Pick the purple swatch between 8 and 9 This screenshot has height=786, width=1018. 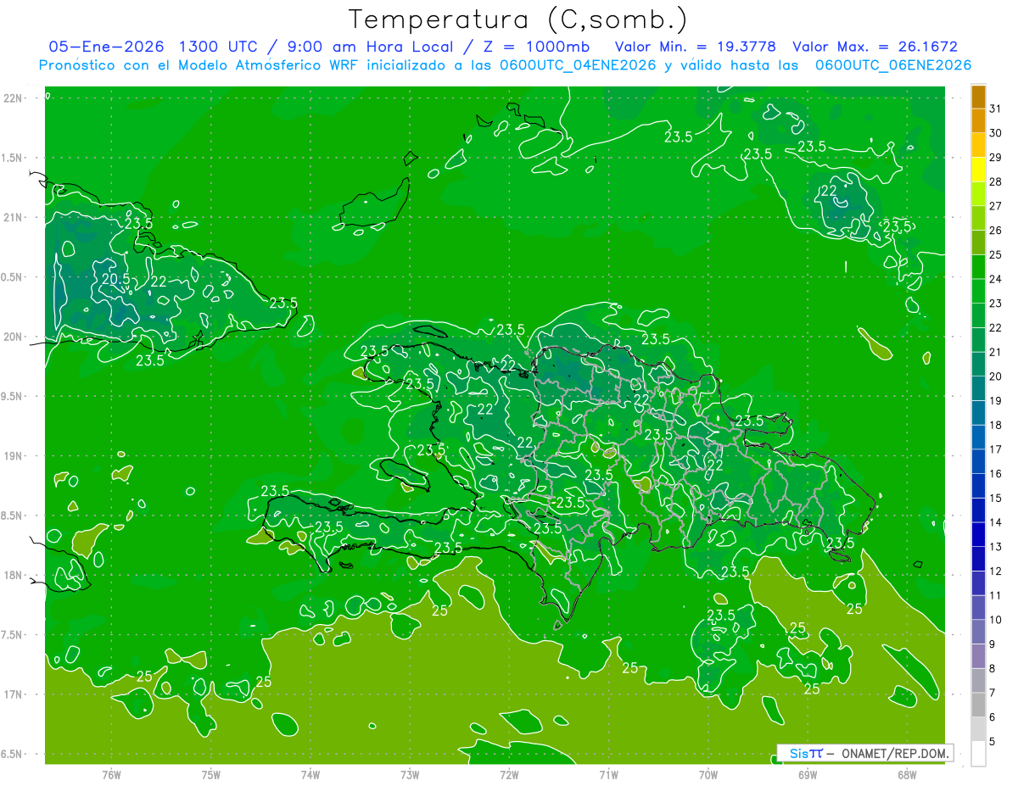click(978, 657)
